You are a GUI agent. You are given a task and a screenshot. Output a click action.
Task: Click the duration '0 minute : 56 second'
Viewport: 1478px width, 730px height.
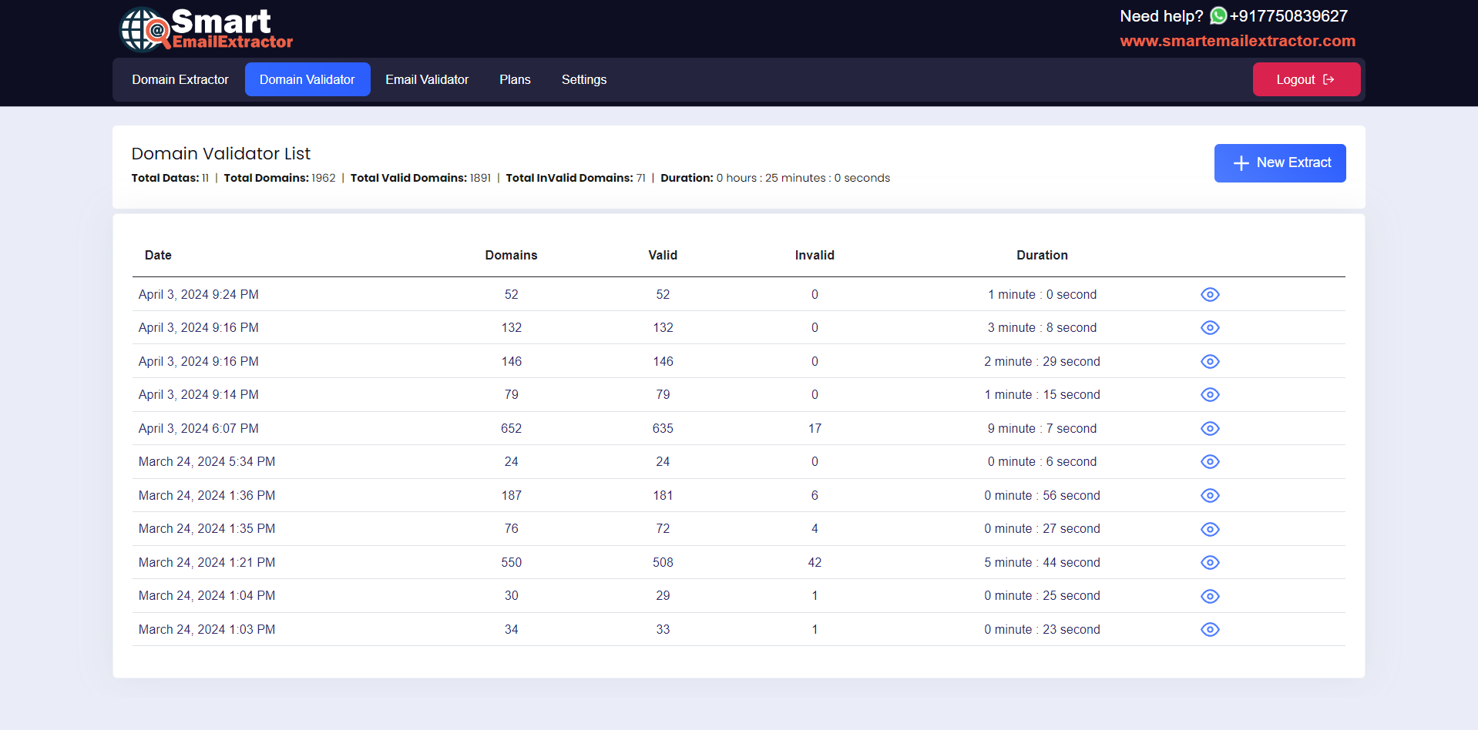point(1042,495)
